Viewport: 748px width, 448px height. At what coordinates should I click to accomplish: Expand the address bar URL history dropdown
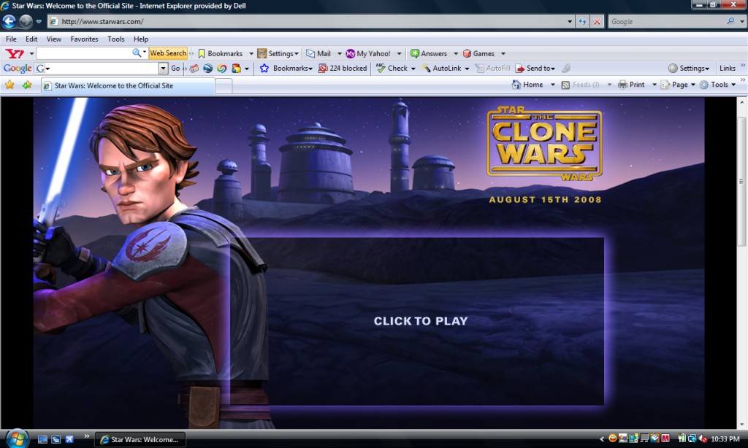[570, 21]
